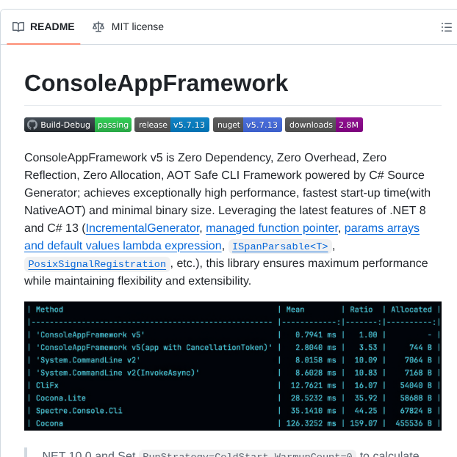Click the ConsoleAppFramework heading
Screen dimensions: 457x457
(x=156, y=83)
